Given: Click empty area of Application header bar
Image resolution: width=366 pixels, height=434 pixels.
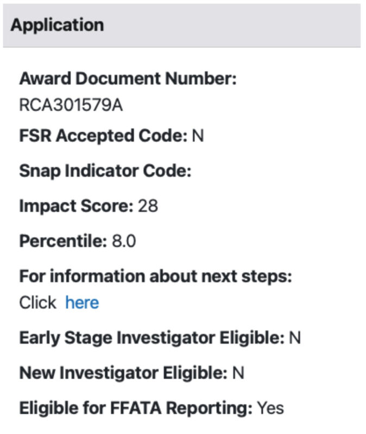Looking at the screenshot, I should point(233,25).
